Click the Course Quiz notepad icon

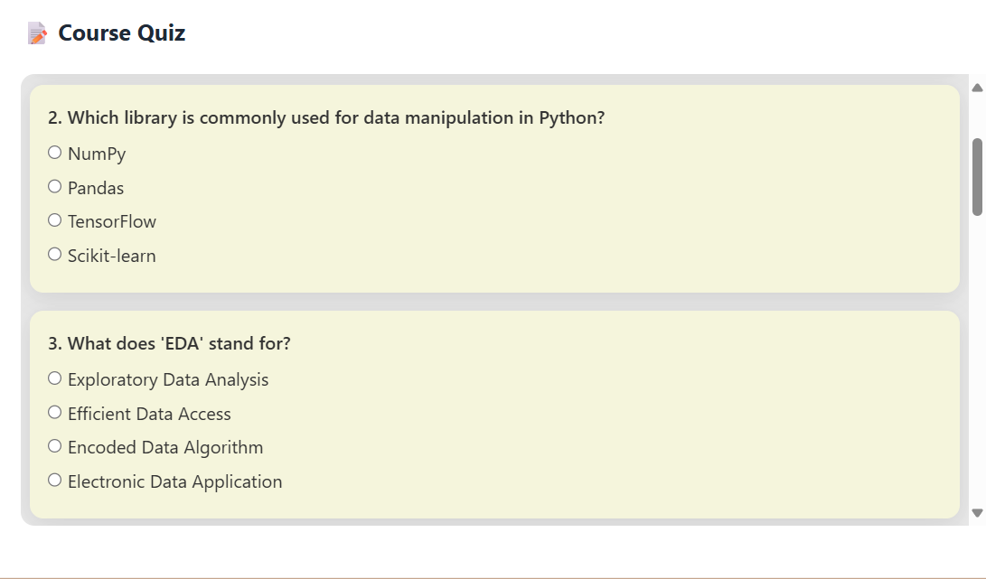pos(37,34)
